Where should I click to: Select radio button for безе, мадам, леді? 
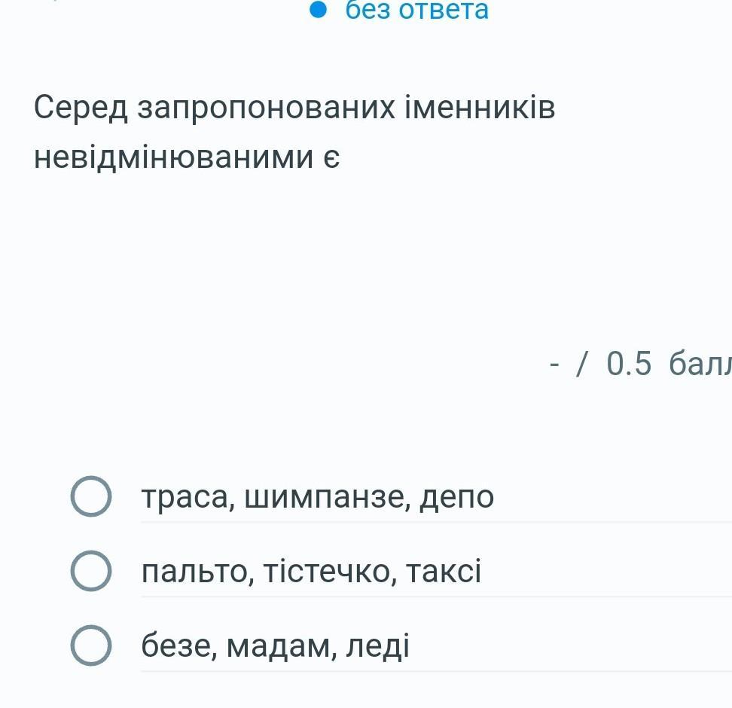point(91,645)
